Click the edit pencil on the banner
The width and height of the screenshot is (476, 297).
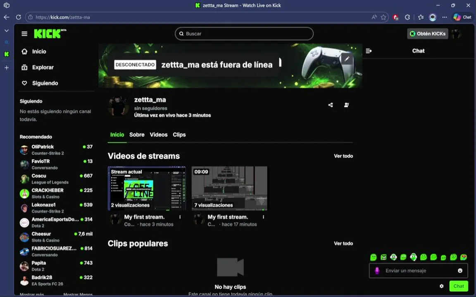click(347, 59)
